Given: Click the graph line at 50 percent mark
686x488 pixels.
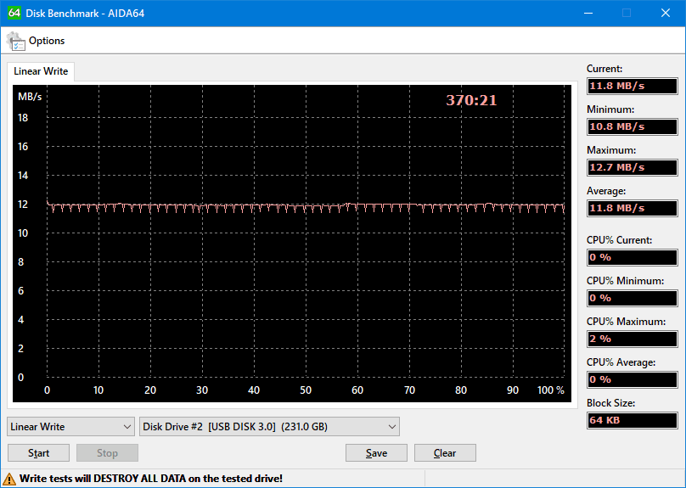Looking at the screenshot, I should [306, 205].
